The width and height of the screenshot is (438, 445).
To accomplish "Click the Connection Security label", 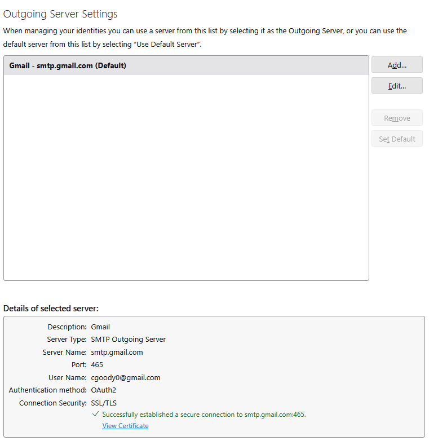I will point(53,403).
